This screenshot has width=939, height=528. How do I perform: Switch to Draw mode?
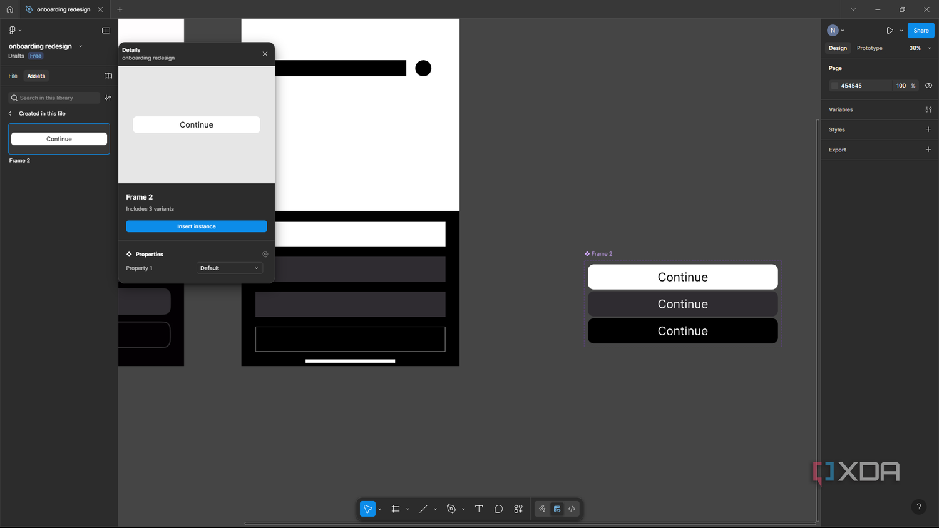542,509
